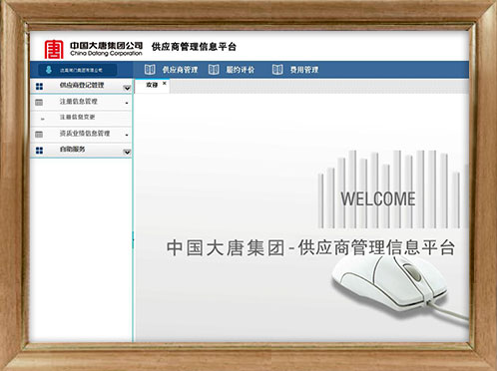Toggle the 资质业绩信息管理 submenu marker
This screenshot has width=497, height=371.
[x=127, y=135]
